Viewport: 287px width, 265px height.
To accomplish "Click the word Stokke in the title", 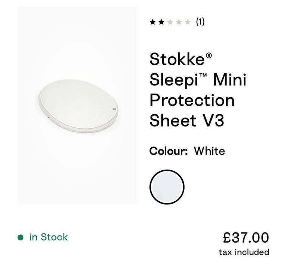I will click(177, 59).
